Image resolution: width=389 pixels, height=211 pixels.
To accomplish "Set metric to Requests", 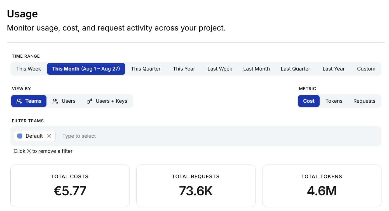I will 364,101.
